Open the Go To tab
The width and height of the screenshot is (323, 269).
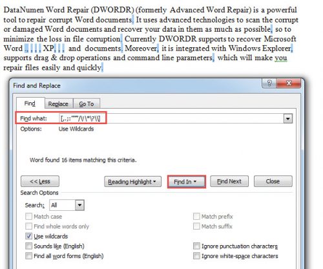(x=87, y=104)
